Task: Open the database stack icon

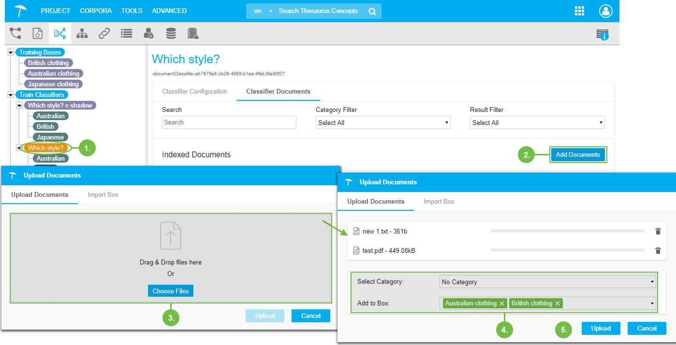Action: [171, 33]
